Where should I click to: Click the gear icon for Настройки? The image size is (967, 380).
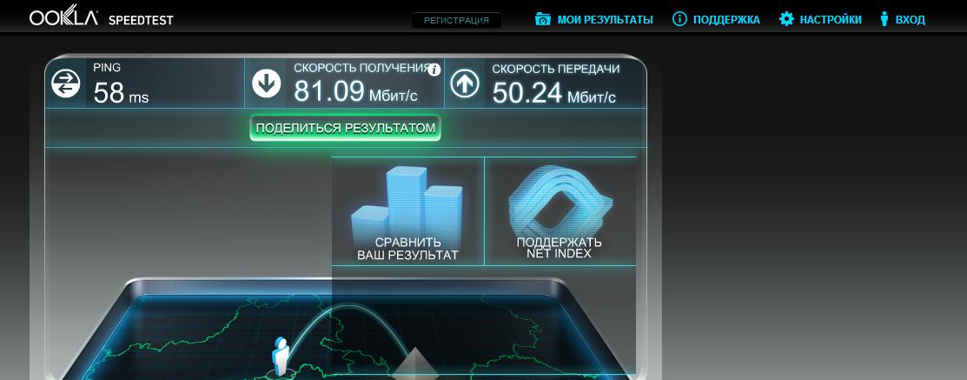tap(786, 19)
